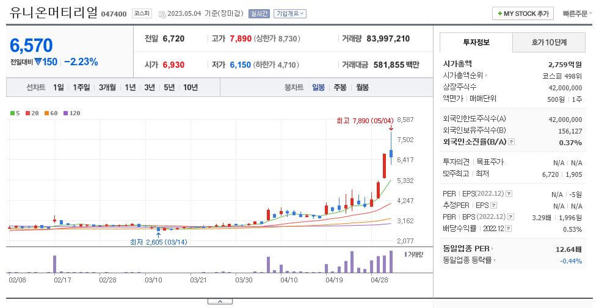Viewport: 599px width, 308px height.
Task: Click help icon next to EPS(2022.12)
Action: pyautogui.click(x=509, y=194)
